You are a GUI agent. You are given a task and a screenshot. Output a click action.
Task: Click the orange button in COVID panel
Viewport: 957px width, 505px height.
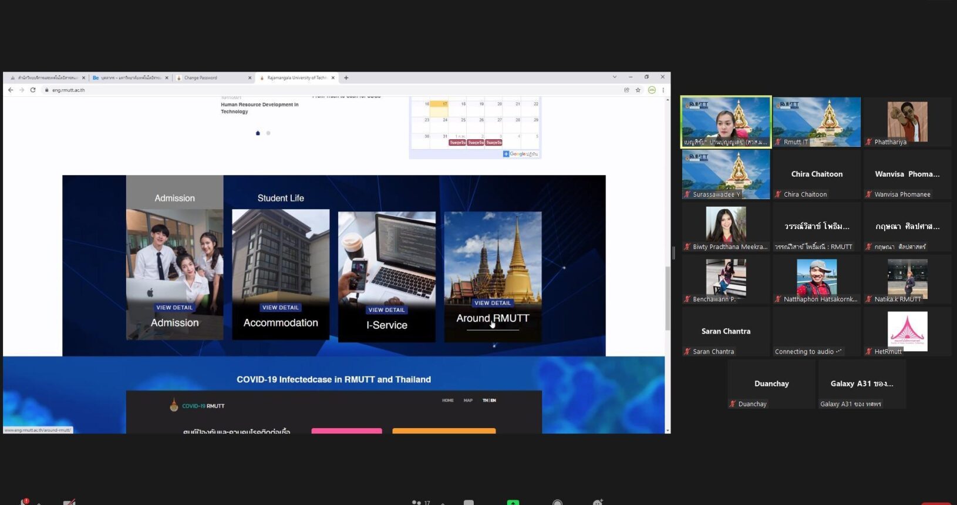pos(444,431)
